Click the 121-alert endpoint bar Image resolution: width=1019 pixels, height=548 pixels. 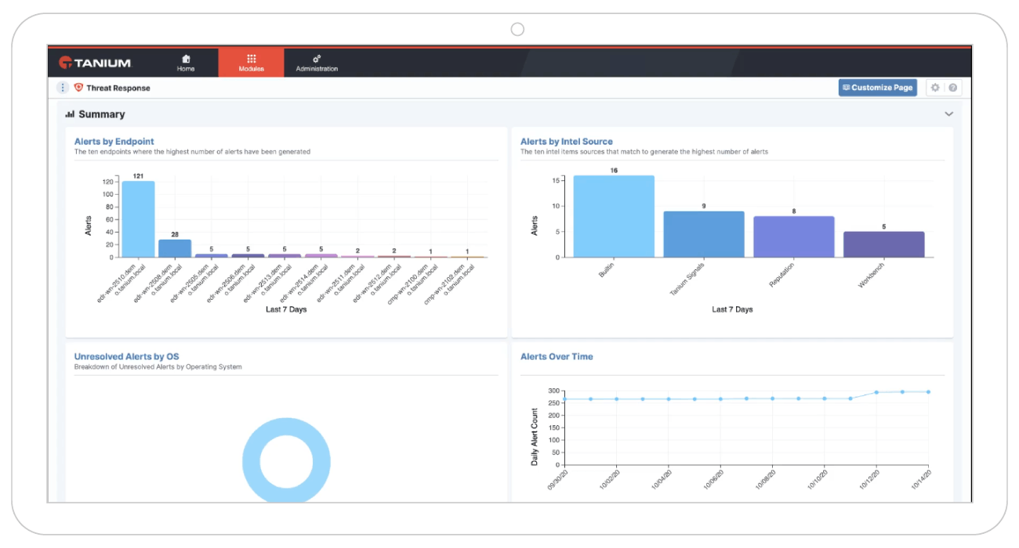coord(138,219)
